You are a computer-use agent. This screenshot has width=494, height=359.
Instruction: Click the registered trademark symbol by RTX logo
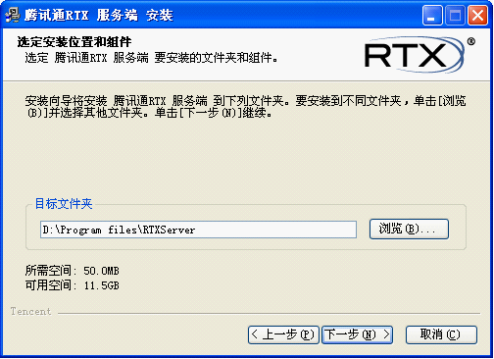click(x=470, y=41)
